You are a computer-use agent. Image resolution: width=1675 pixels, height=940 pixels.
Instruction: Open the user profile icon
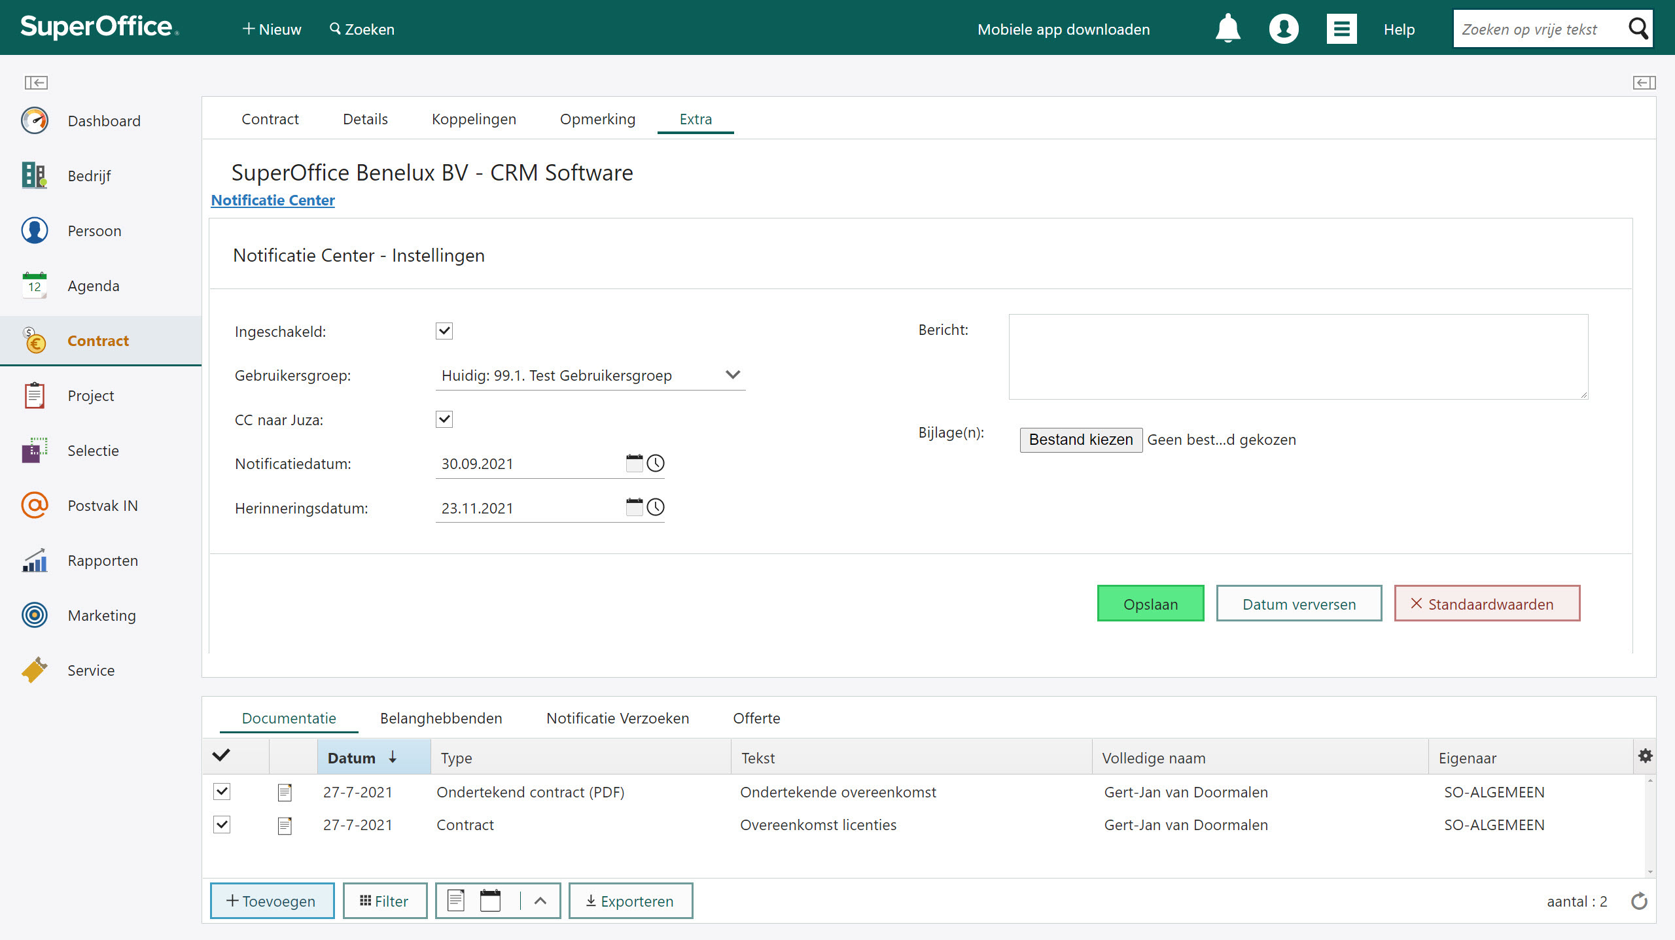[x=1284, y=29]
